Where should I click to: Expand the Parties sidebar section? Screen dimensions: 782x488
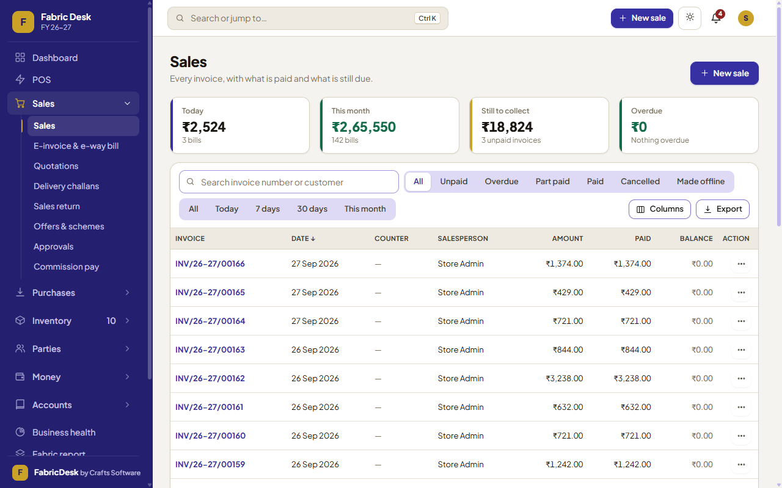[127, 349]
